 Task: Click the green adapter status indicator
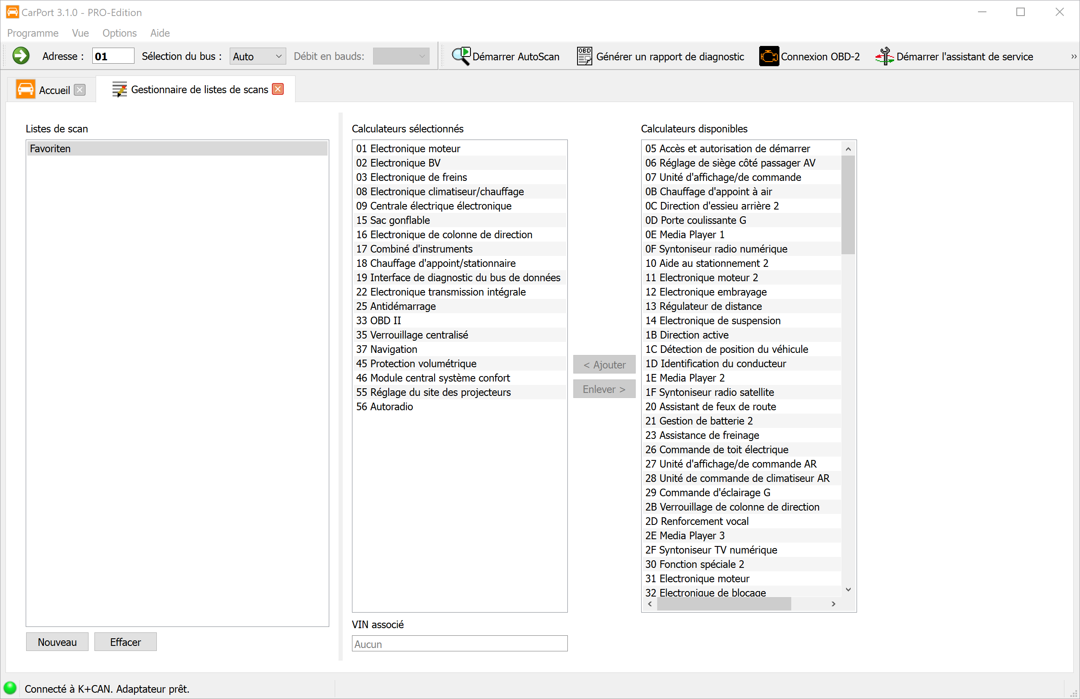[10, 688]
